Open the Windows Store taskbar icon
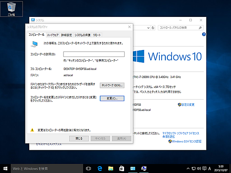The height and width of the screenshot is (173, 231). [x=122, y=168]
